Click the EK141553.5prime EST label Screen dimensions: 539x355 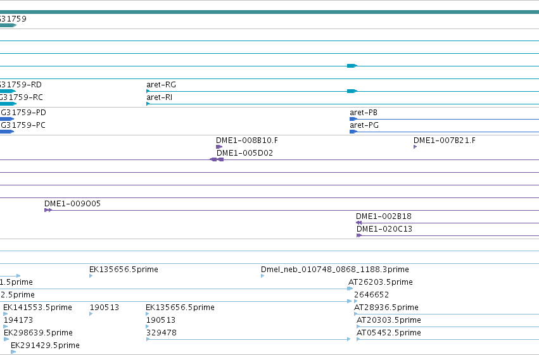(x=37, y=308)
